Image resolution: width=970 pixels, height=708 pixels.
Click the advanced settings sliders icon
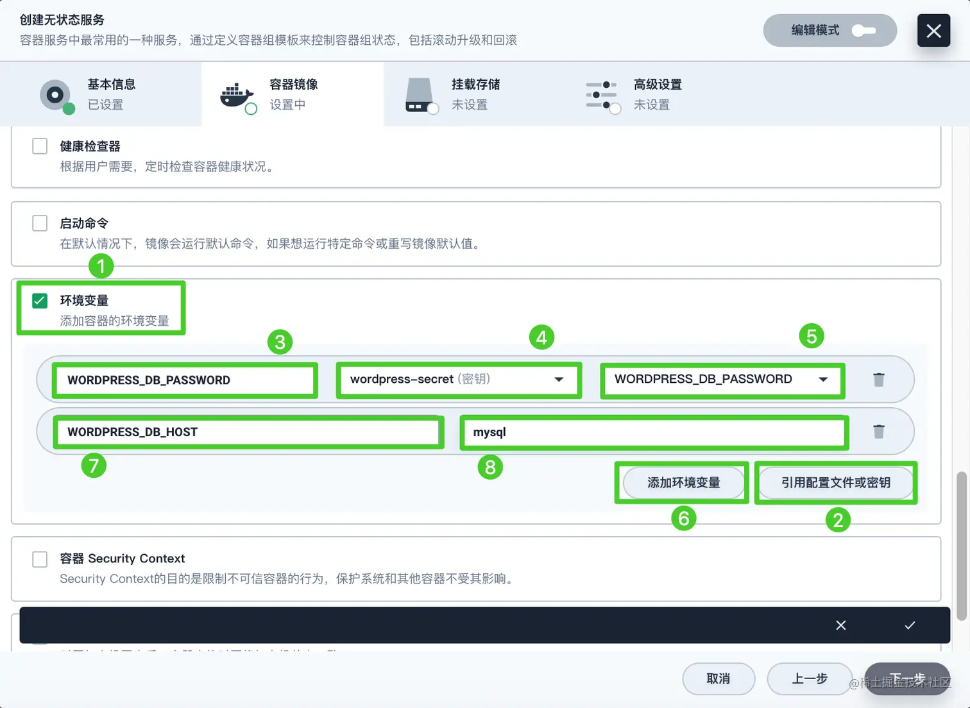tap(603, 96)
